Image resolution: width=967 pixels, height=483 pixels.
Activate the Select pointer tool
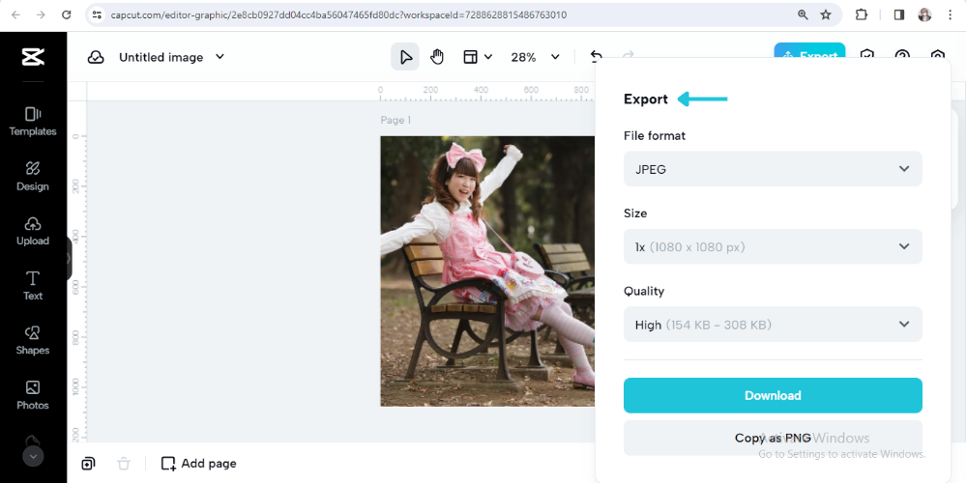pyautogui.click(x=405, y=57)
